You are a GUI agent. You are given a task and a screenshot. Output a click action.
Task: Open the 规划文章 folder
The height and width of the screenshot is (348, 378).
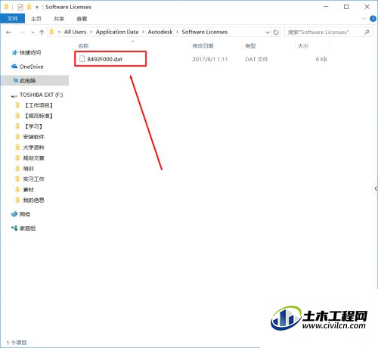33,158
